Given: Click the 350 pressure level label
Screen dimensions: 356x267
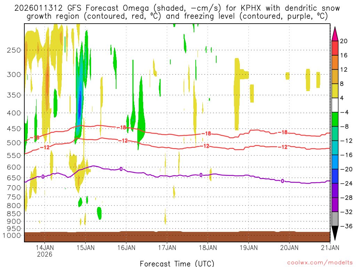Looking at the screenshot, I should pyautogui.click(x=14, y=95).
